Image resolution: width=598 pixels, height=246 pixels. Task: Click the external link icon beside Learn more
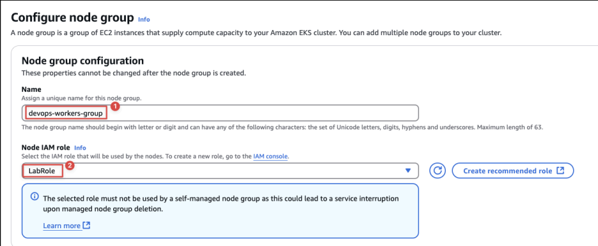tap(86, 226)
